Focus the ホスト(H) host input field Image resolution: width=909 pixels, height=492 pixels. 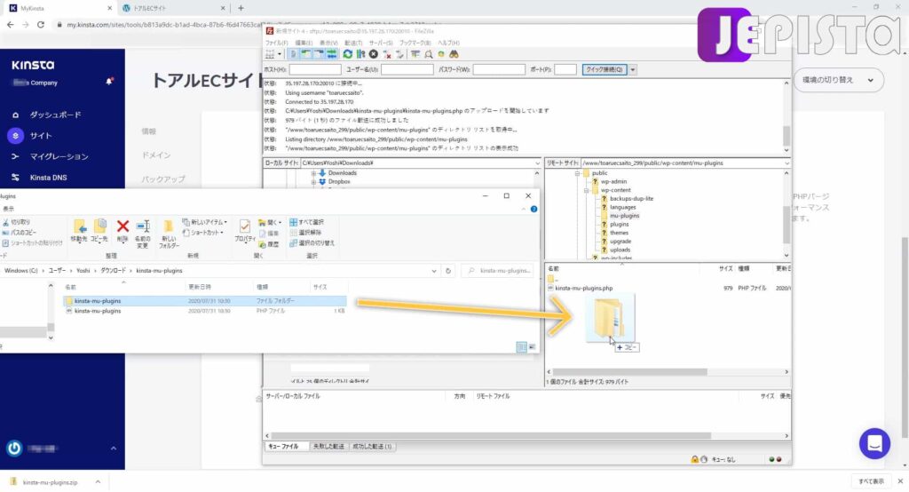[315, 69]
